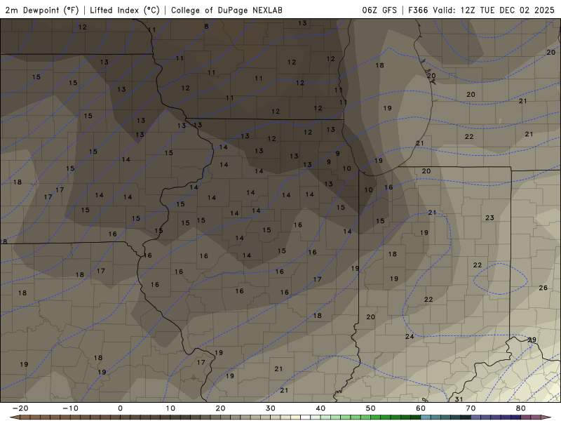Click the '2m Dewpoint (°F)' title text
Viewport: 561px width, 421px height.
point(41,11)
